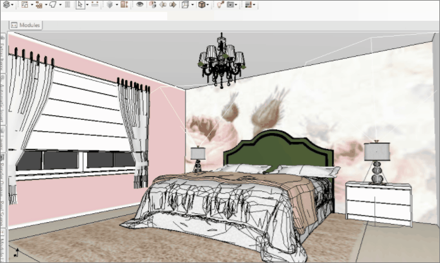Expand dropdown arrow next to wireframe cube
This screenshot has height=263, width=440.
pyautogui.click(x=193, y=4)
